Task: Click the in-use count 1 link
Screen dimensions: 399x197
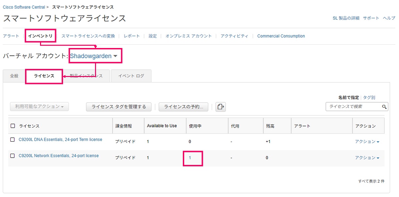Action: [190, 158]
